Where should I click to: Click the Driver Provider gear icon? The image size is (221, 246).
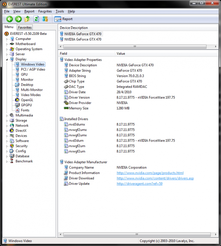[66, 103]
